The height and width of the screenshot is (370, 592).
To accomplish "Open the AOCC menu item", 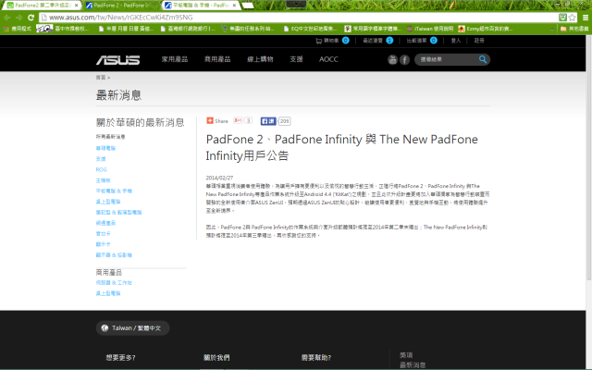I will pos(328,59).
